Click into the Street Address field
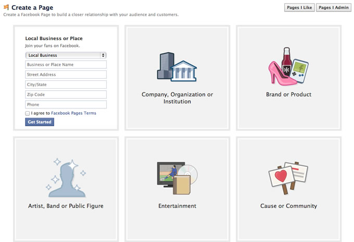Image resolution: width=354 pixels, height=242 pixels. pos(66,75)
